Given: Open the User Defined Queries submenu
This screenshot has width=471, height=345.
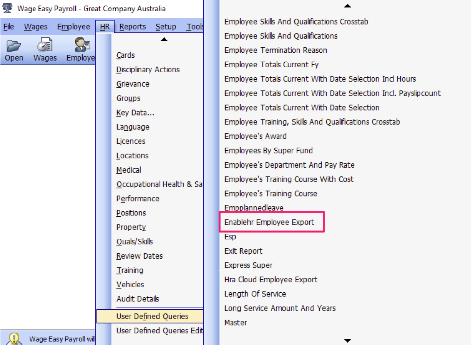Looking at the screenshot, I should click(150, 316).
